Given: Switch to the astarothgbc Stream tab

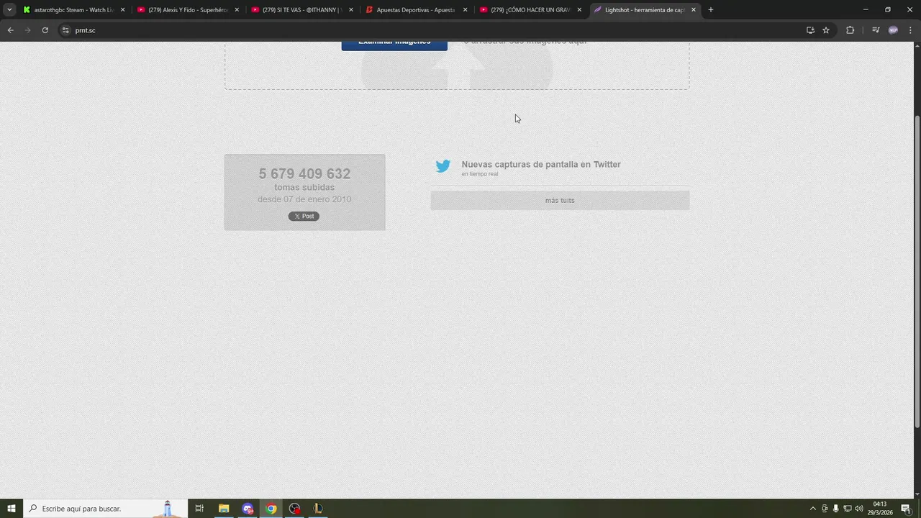Looking at the screenshot, I should coord(75,10).
